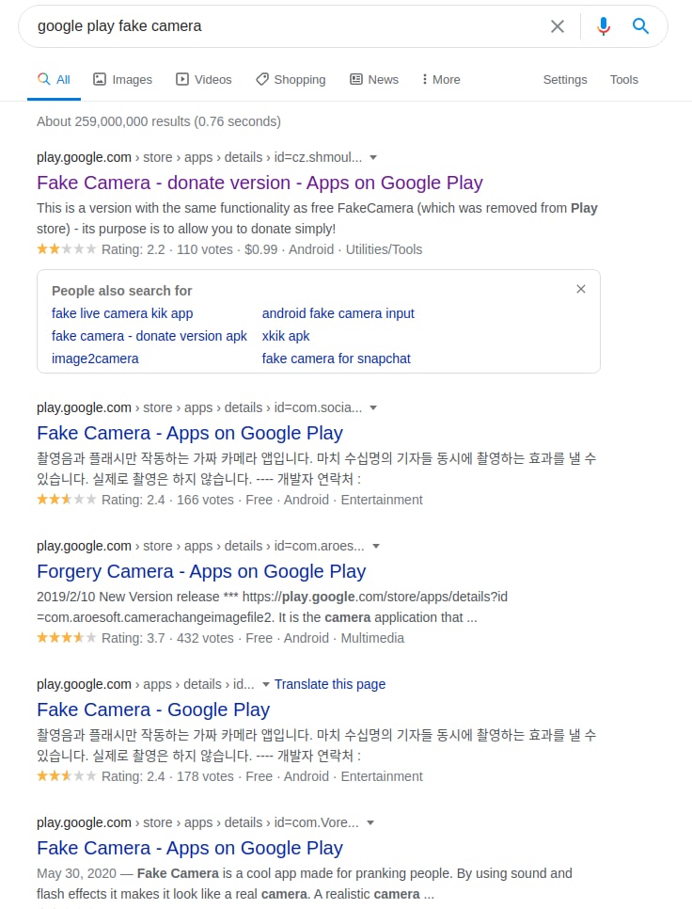The image size is (692, 909).
Task: Select the fake camera for snapchat suggestion
Action: tap(336, 359)
